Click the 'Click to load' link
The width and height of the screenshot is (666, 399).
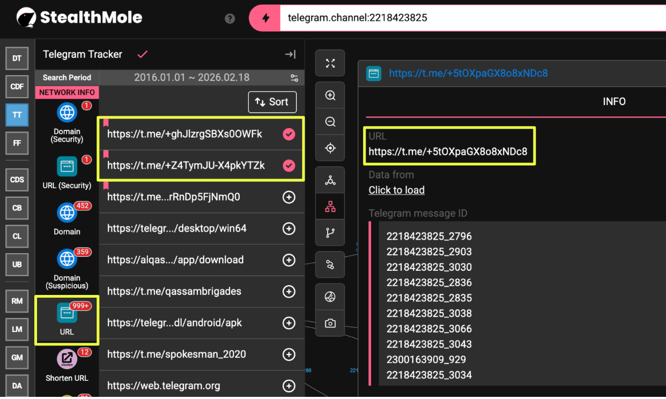click(396, 190)
